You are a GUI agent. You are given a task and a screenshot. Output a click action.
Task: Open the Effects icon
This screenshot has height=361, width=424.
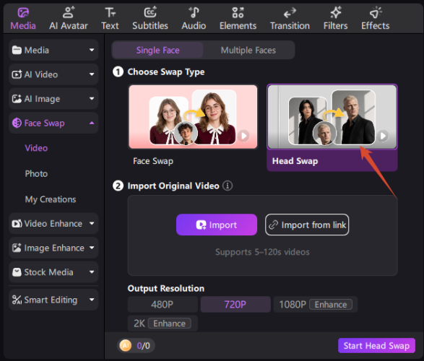click(x=376, y=12)
